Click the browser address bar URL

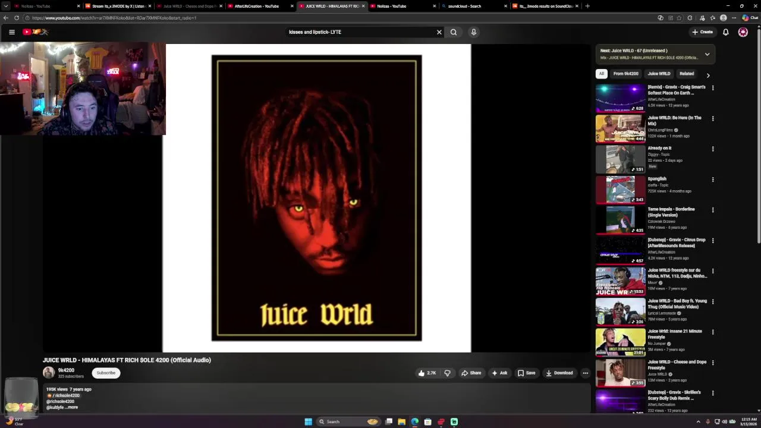(x=114, y=18)
